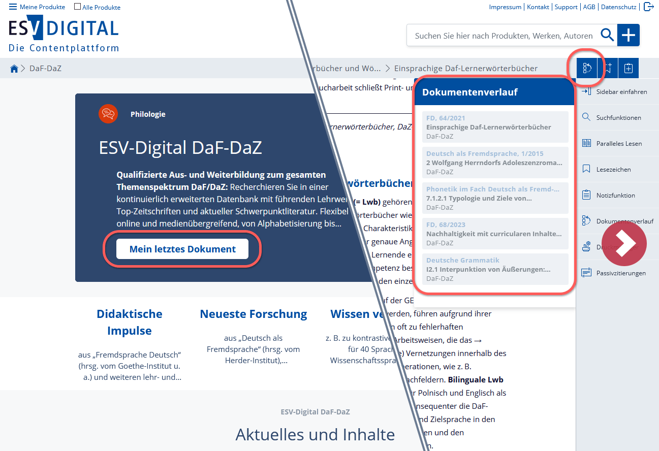The image size is (659, 451).
Task: Open Lesezeichen in the sidebar
Action: click(617, 169)
